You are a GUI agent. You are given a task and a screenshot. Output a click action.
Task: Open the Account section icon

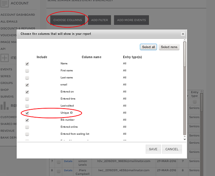[x=4, y=3]
